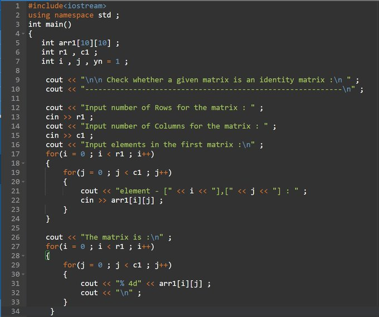Collapse the fold arrow on line 4
Viewport: 379px width, 317px height.
(23, 33)
